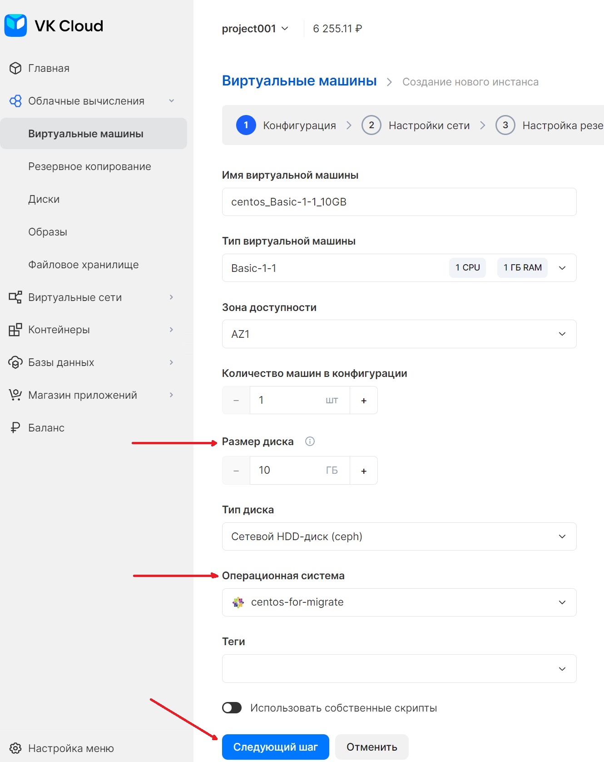604x762 pixels.
Task: Click the Облачные вычисления cloud icon
Action: (x=15, y=101)
